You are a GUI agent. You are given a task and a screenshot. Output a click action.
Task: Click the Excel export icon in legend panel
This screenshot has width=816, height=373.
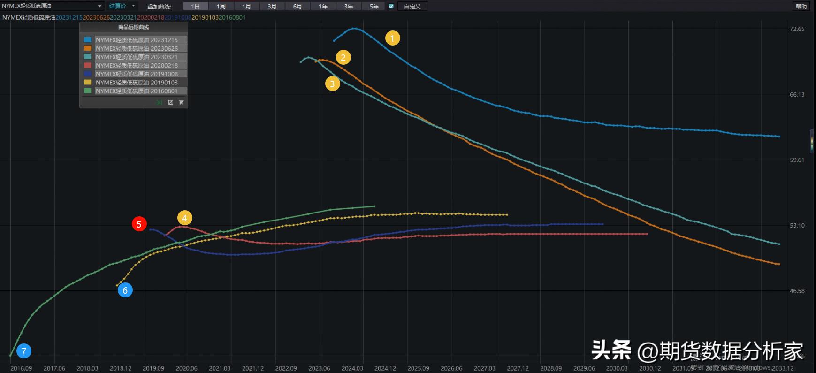click(x=160, y=103)
